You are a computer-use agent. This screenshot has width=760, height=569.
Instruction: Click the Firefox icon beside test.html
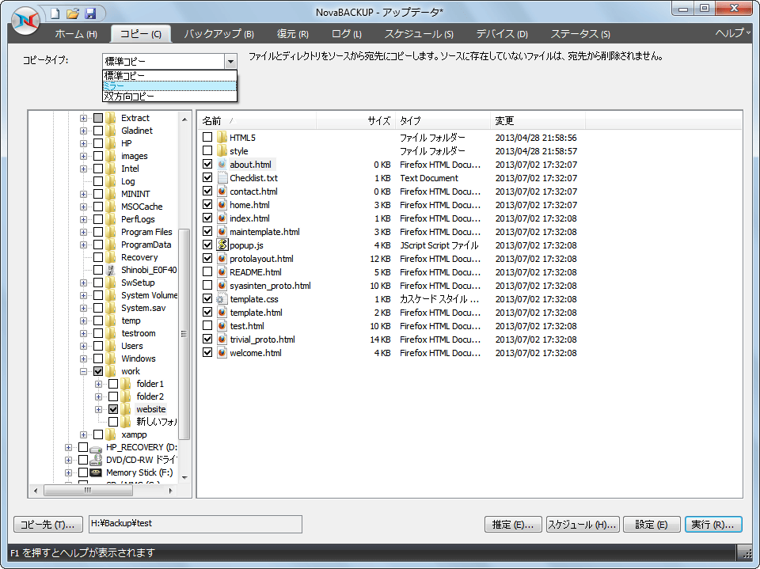coord(222,326)
